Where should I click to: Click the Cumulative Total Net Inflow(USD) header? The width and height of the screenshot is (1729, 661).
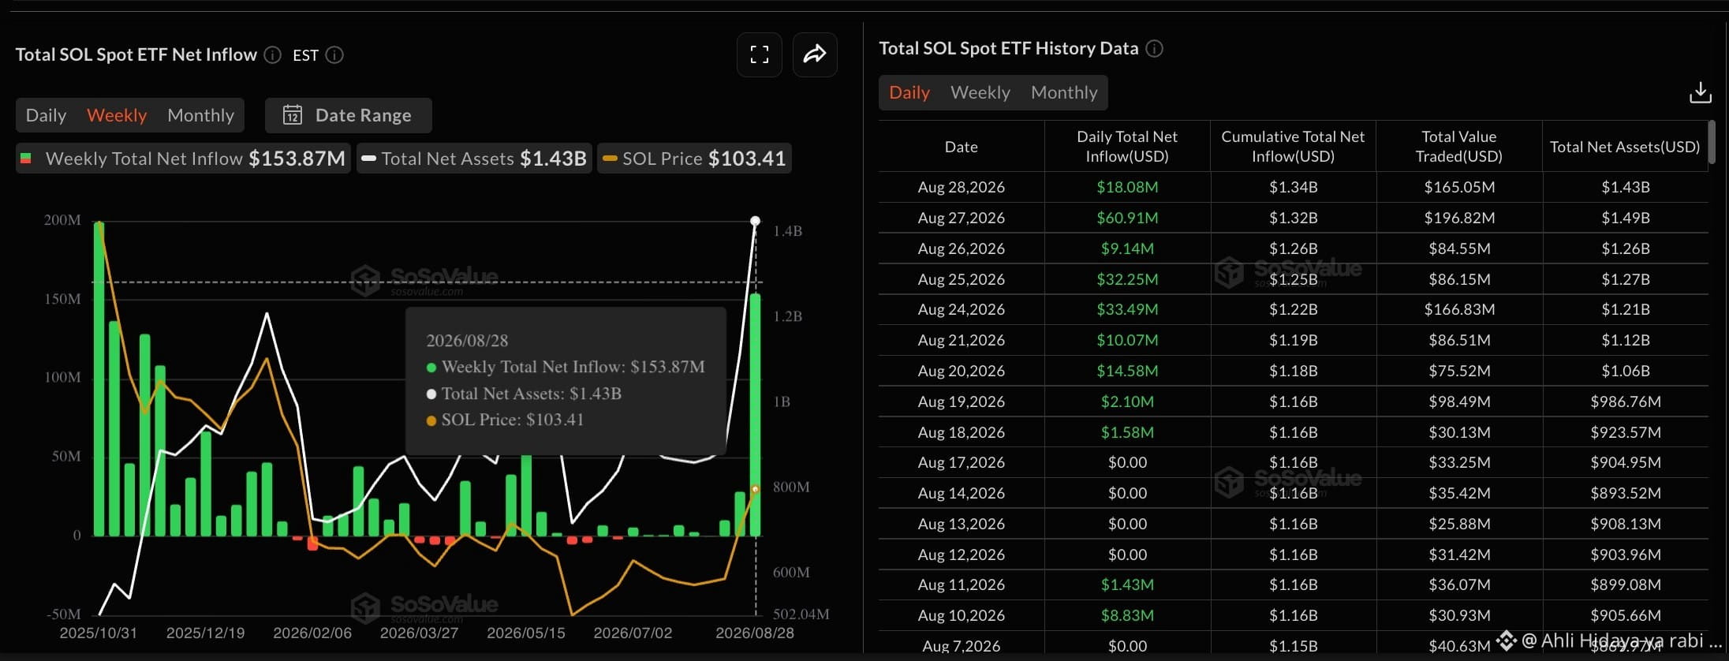tap(1294, 147)
